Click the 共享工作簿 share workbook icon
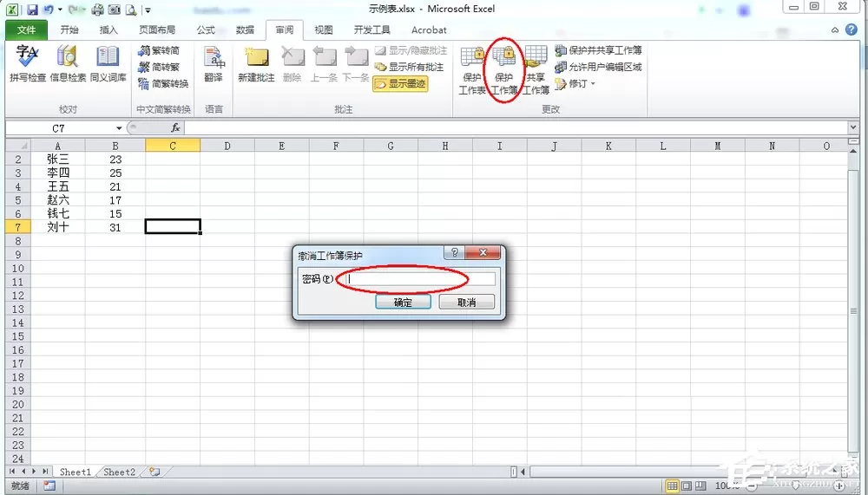The height and width of the screenshot is (495, 868). 536,70
